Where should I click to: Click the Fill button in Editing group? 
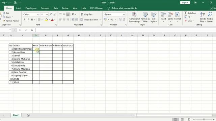[188, 17]
